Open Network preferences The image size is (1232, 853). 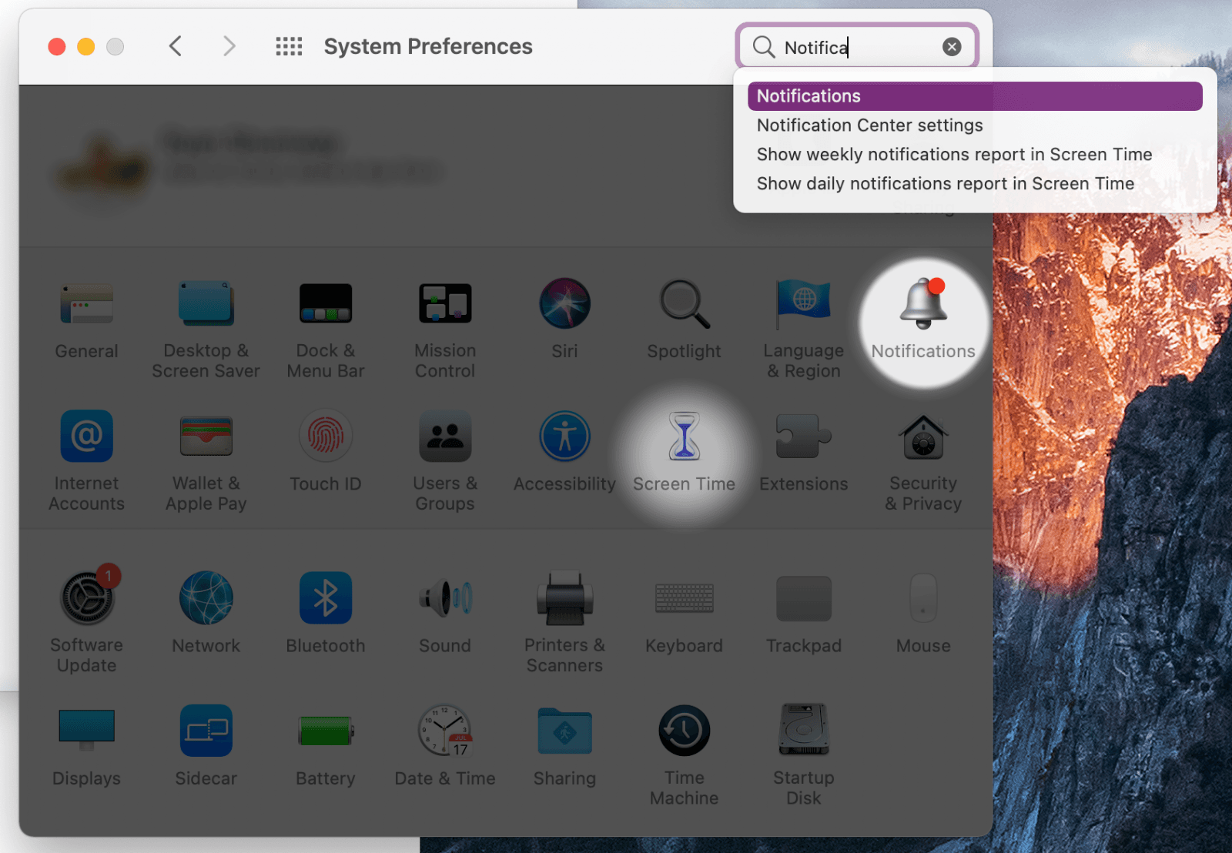pos(206,597)
